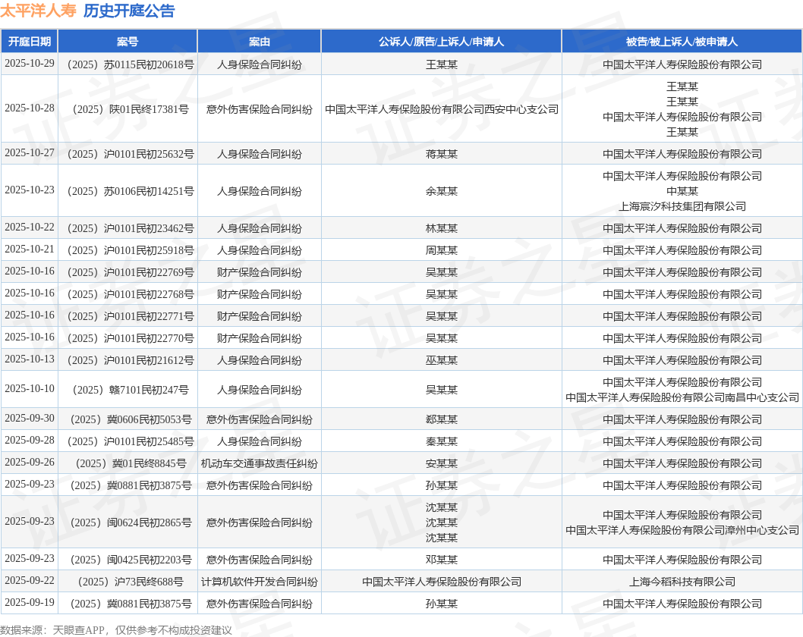Select case number (2025)闽0624民初2865号
803x637 pixels.
pyautogui.click(x=131, y=522)
